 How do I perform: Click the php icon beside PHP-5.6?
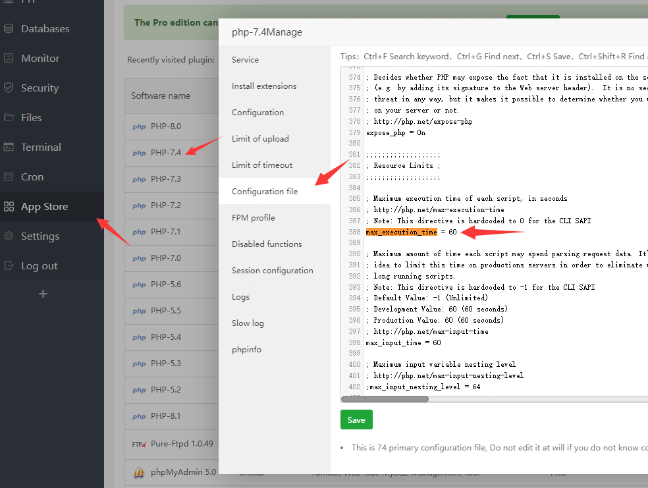139,285
